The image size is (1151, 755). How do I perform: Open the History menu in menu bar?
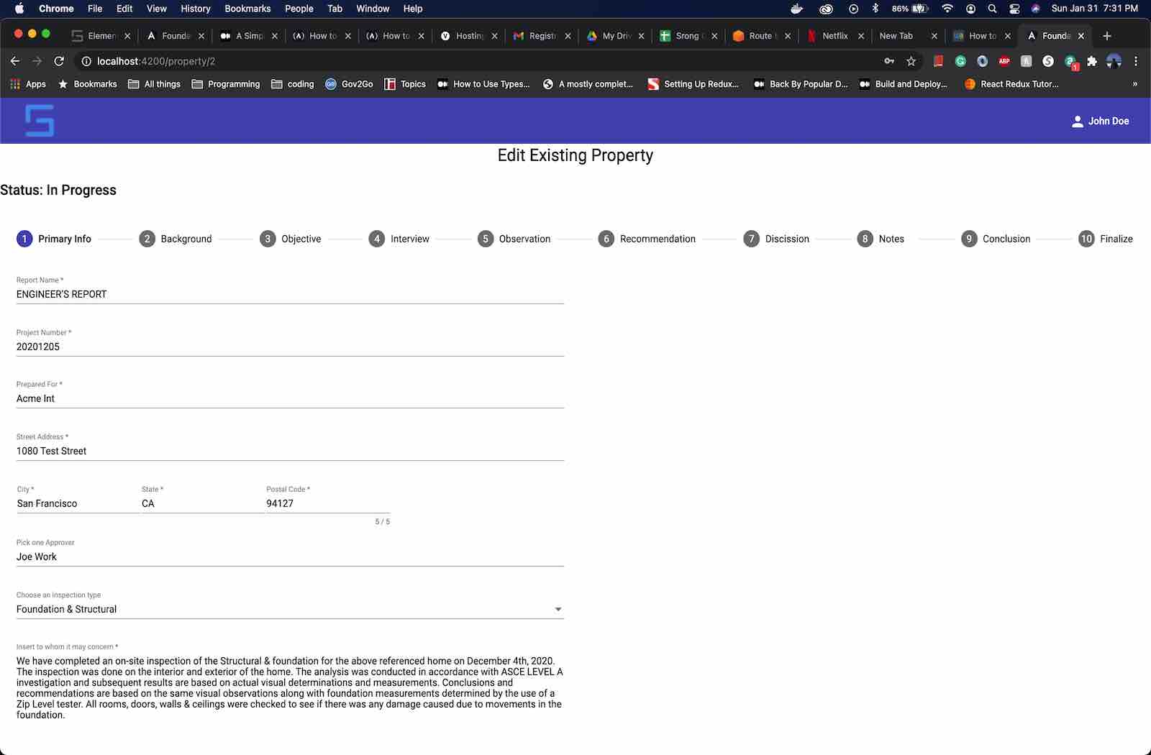point(195,9)
